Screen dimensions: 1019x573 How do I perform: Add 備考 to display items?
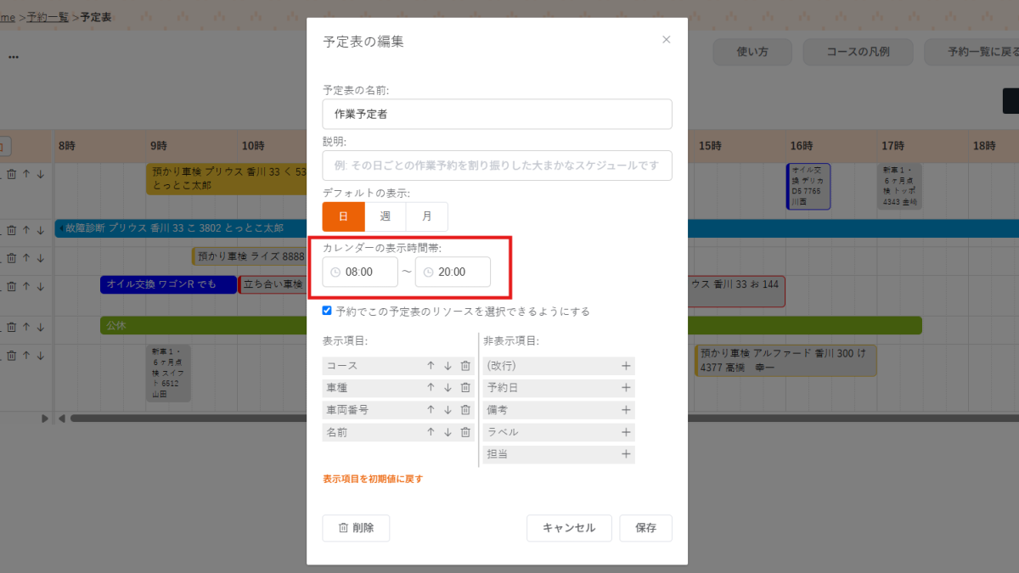626,410
